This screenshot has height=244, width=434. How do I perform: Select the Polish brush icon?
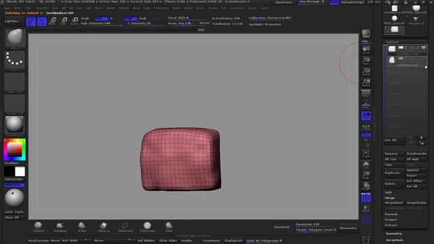click(x=169, y=227)
